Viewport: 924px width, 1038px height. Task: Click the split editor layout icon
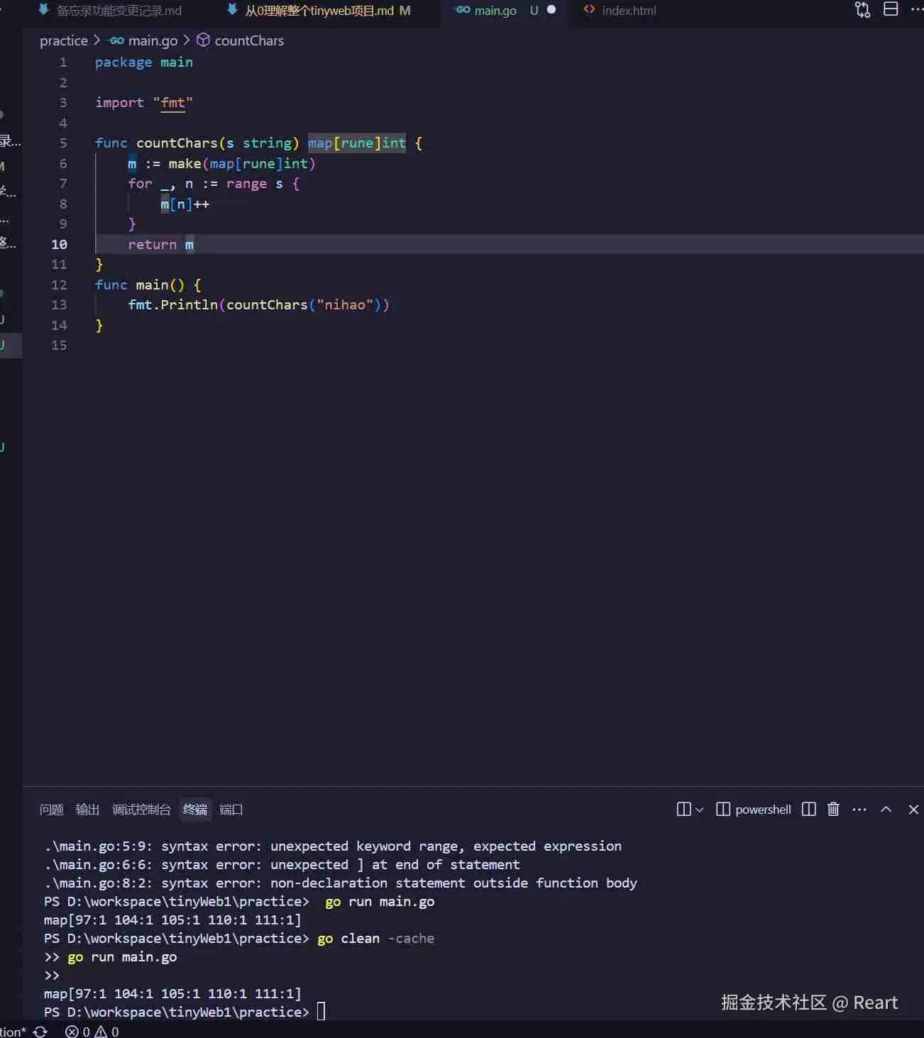pos(891,9)
